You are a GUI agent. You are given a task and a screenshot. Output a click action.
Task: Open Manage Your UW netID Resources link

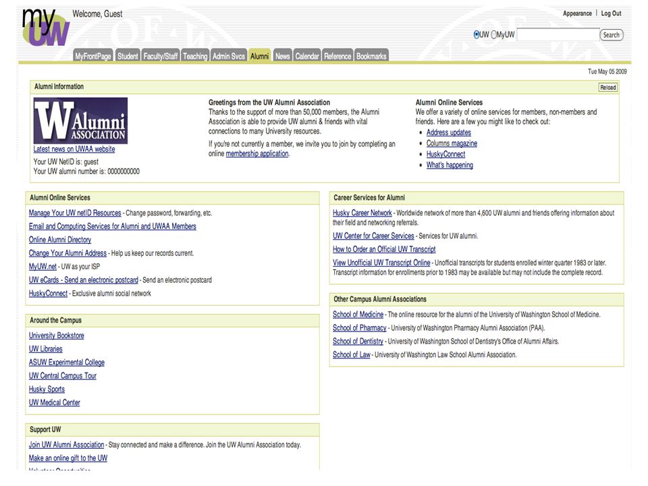75,213
